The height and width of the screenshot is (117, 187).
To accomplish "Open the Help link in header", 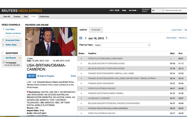I will pyautogui.click(x=124, y=10).
